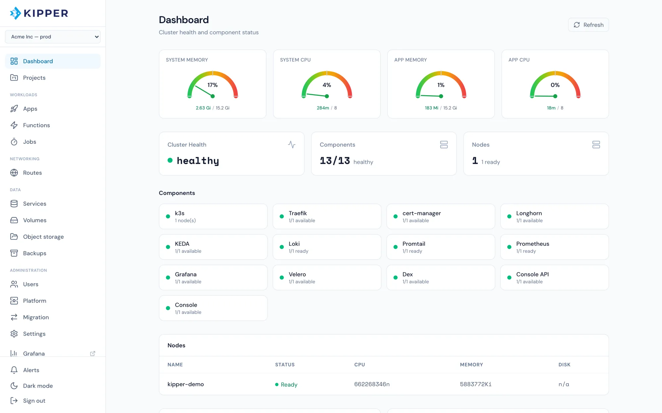Select the System Memory 17% gauge

tap(213, 85)
